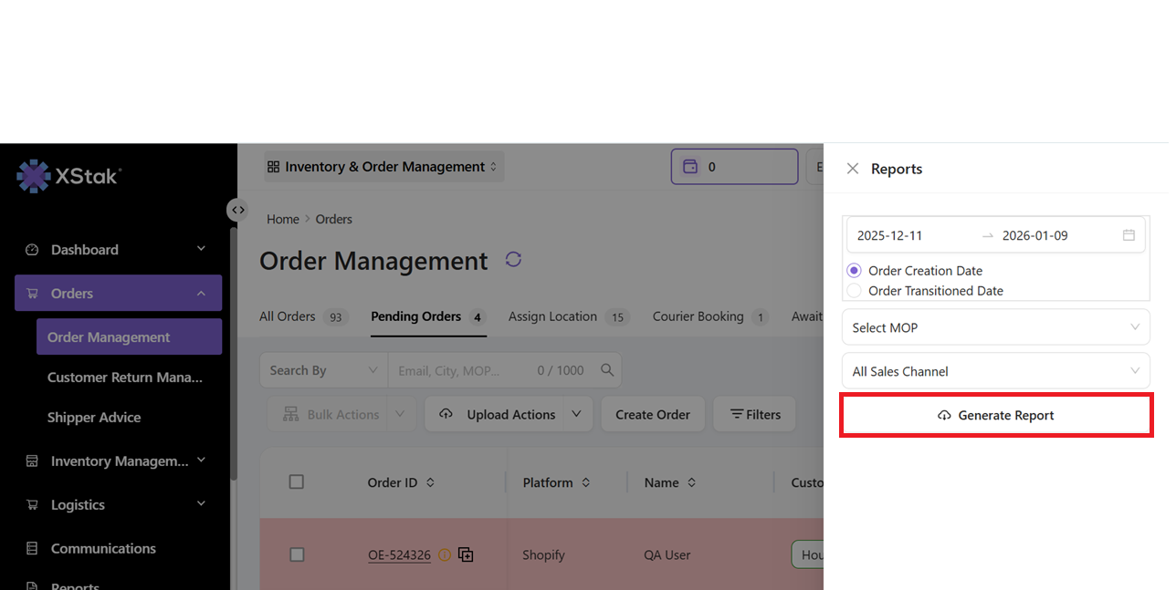Click the Create Order button

(653, 414)
